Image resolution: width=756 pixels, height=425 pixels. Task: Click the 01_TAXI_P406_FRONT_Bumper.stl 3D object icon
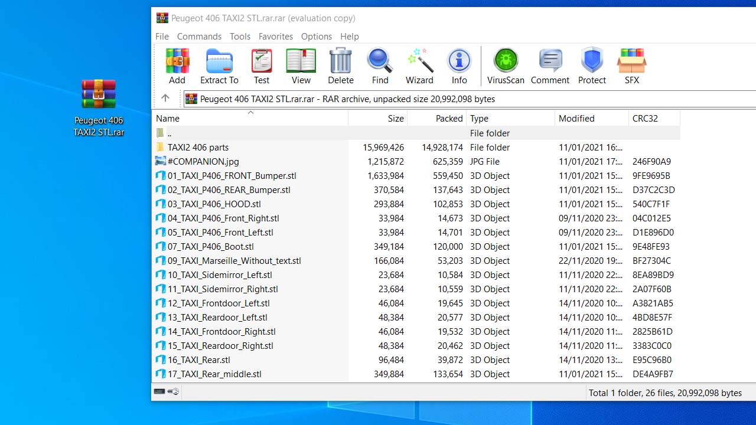tap(160, 175)
